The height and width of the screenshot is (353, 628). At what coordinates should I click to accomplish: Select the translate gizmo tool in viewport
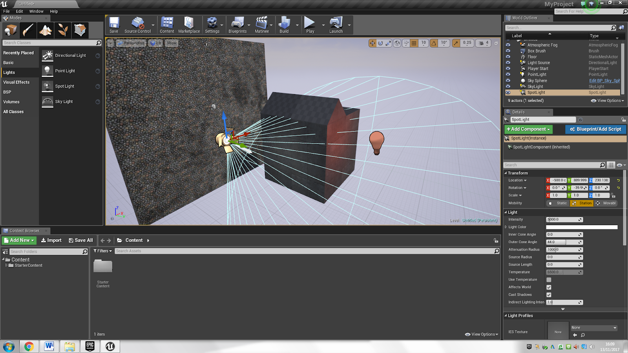tap(372, 43)
